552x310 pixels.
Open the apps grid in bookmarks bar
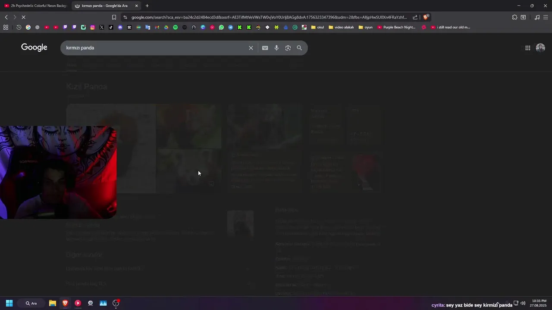pos(6,27)
